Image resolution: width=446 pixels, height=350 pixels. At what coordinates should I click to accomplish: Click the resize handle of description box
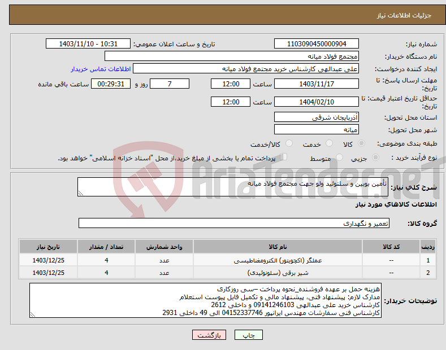click(81, 193)
